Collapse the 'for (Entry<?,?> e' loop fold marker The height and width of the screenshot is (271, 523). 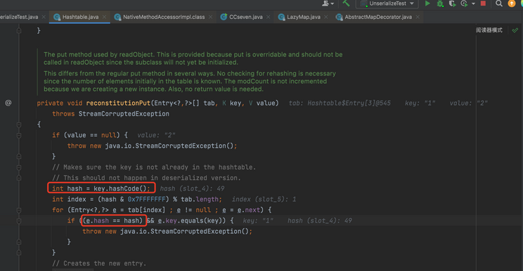click(19, 210)
